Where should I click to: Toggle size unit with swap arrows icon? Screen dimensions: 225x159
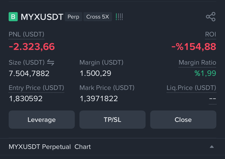coord(51,62)
